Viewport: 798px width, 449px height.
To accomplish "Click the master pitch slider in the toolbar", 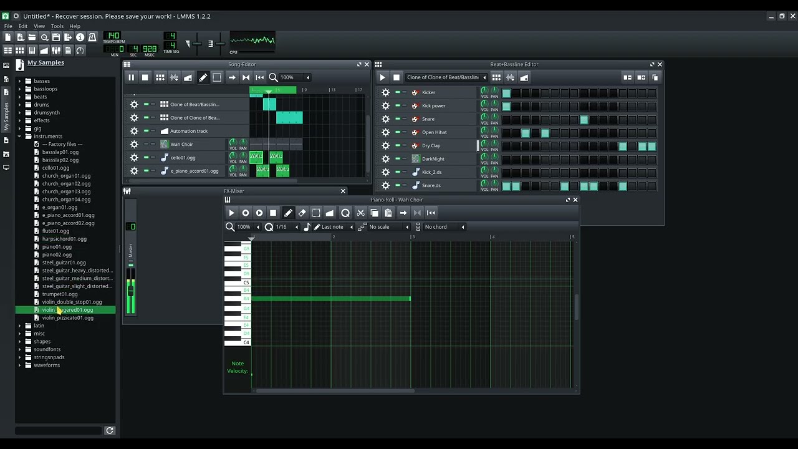I will [219, 44].
